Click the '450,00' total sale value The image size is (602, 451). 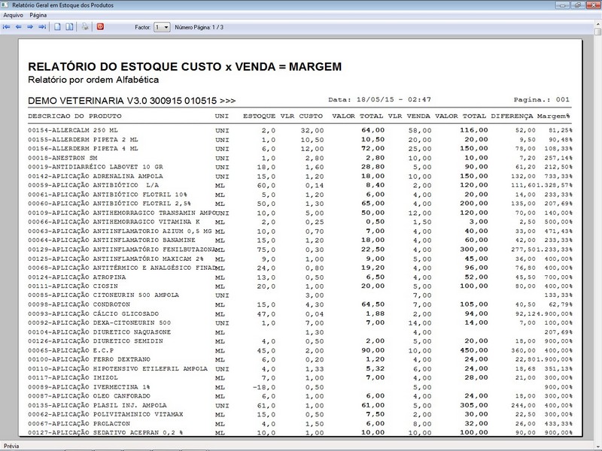[x=474, y=350]
